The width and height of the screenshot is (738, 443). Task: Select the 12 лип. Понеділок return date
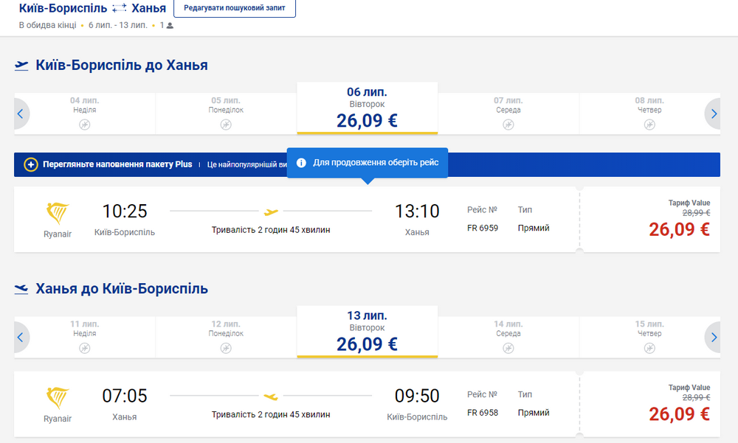tap(226, 335)
